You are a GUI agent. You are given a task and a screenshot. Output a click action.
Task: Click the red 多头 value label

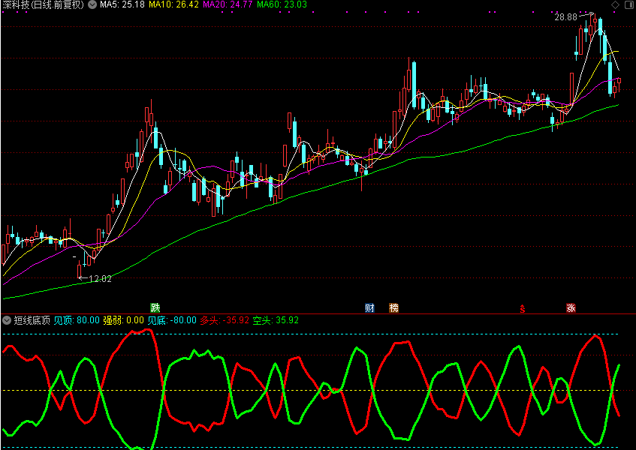tap(224, 320)
